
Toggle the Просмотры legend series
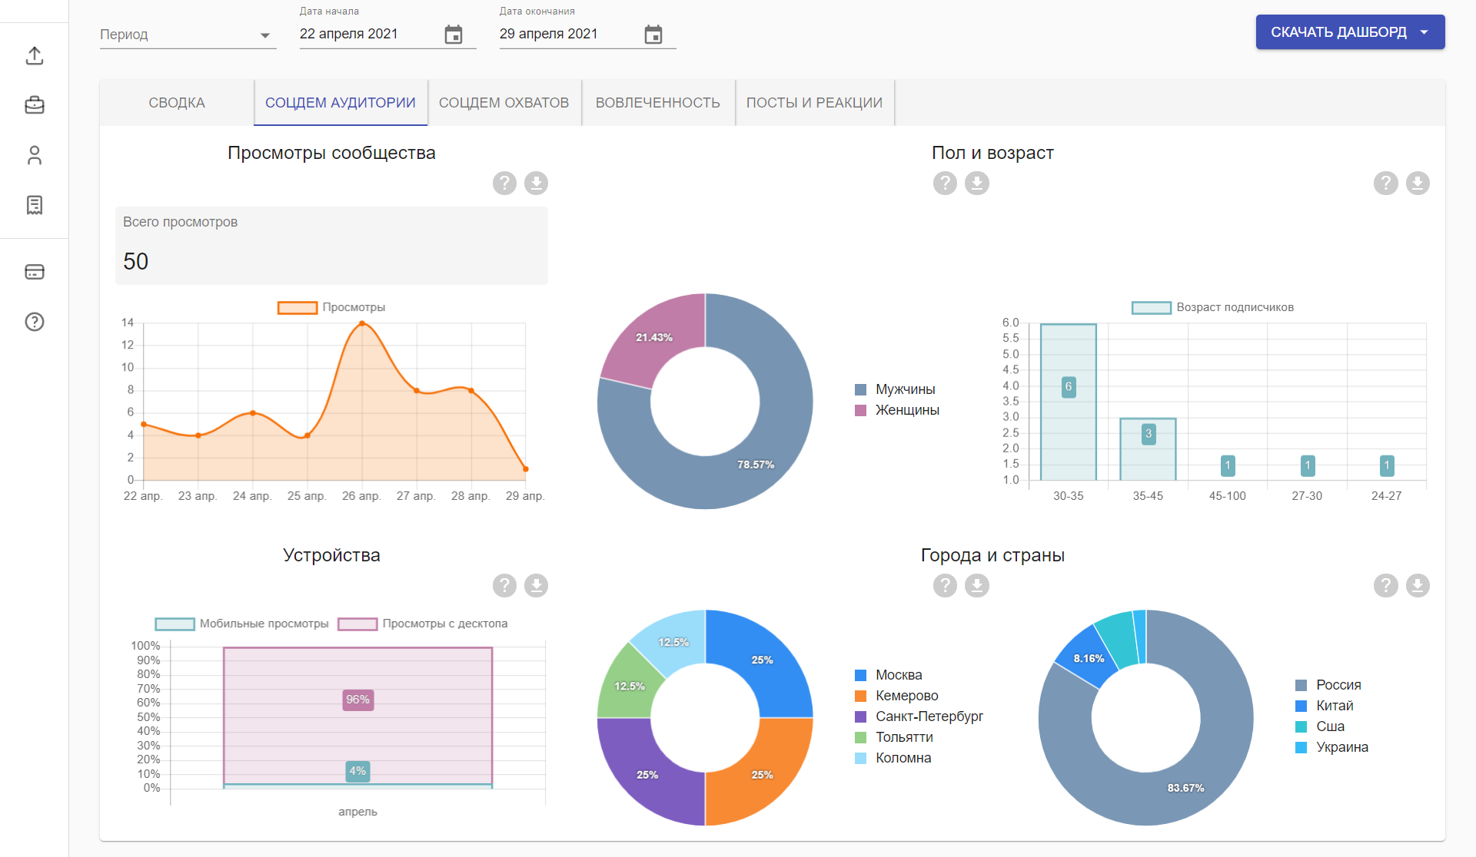(x=331, y=307)
